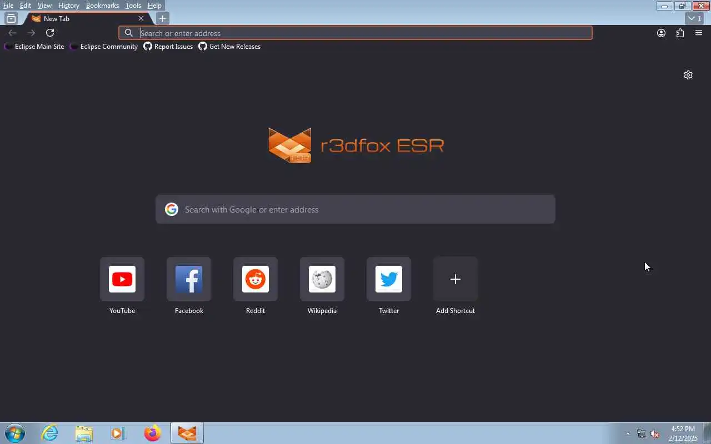Open the Windows Start orb
The width and height of the screenshot is (711, 444).
(x=15, y=433)
